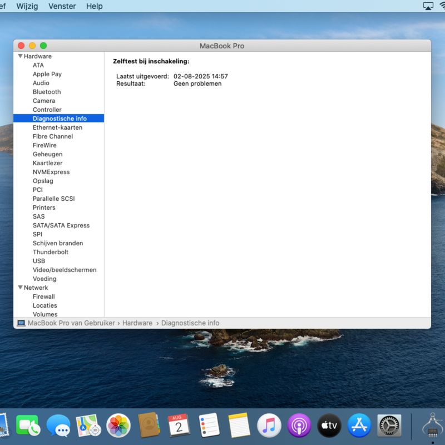
Task: Open the App Store in Dock
Action: (x=359, y=426)
